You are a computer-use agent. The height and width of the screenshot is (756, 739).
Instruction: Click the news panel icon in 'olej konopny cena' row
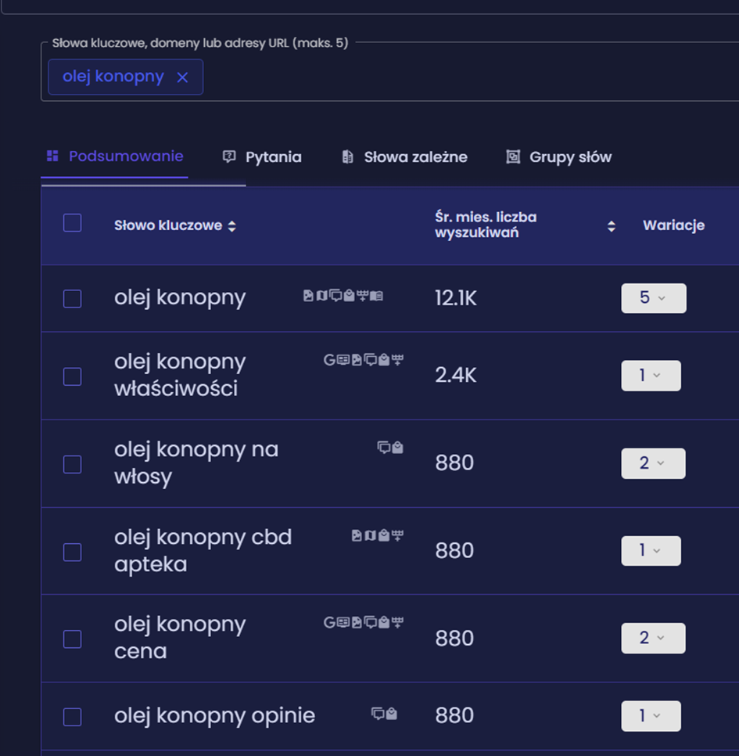[x=343, y=623]
